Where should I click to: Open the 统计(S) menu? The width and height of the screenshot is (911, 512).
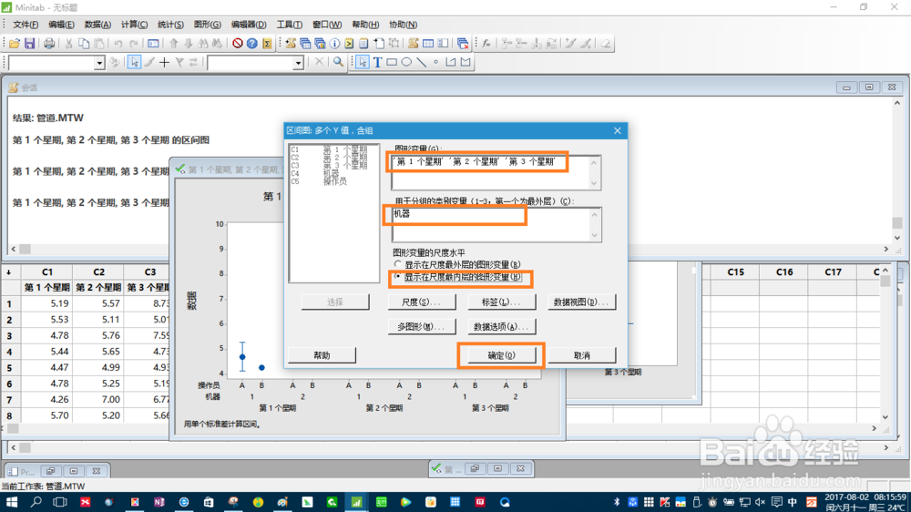(x=170, y=25)
